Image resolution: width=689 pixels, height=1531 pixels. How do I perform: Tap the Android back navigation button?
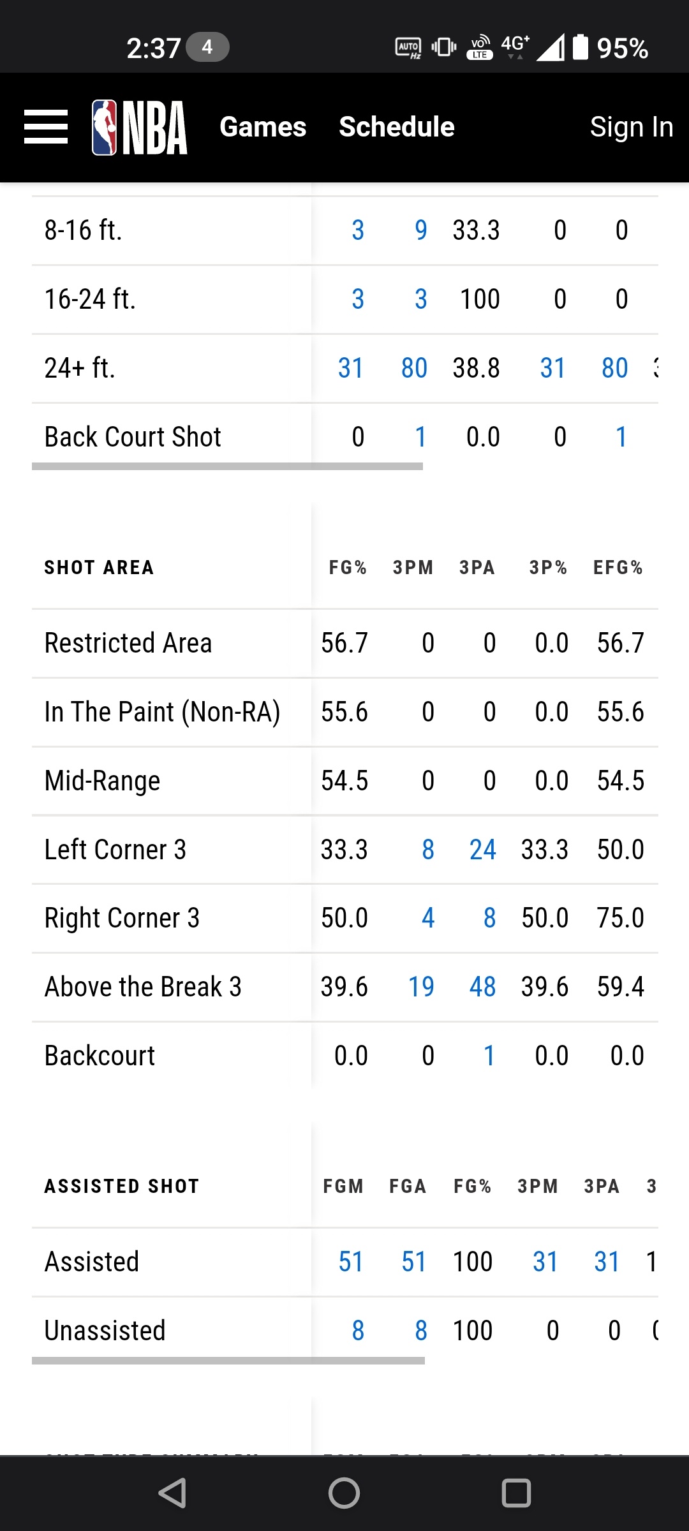tap(172, 1493)
